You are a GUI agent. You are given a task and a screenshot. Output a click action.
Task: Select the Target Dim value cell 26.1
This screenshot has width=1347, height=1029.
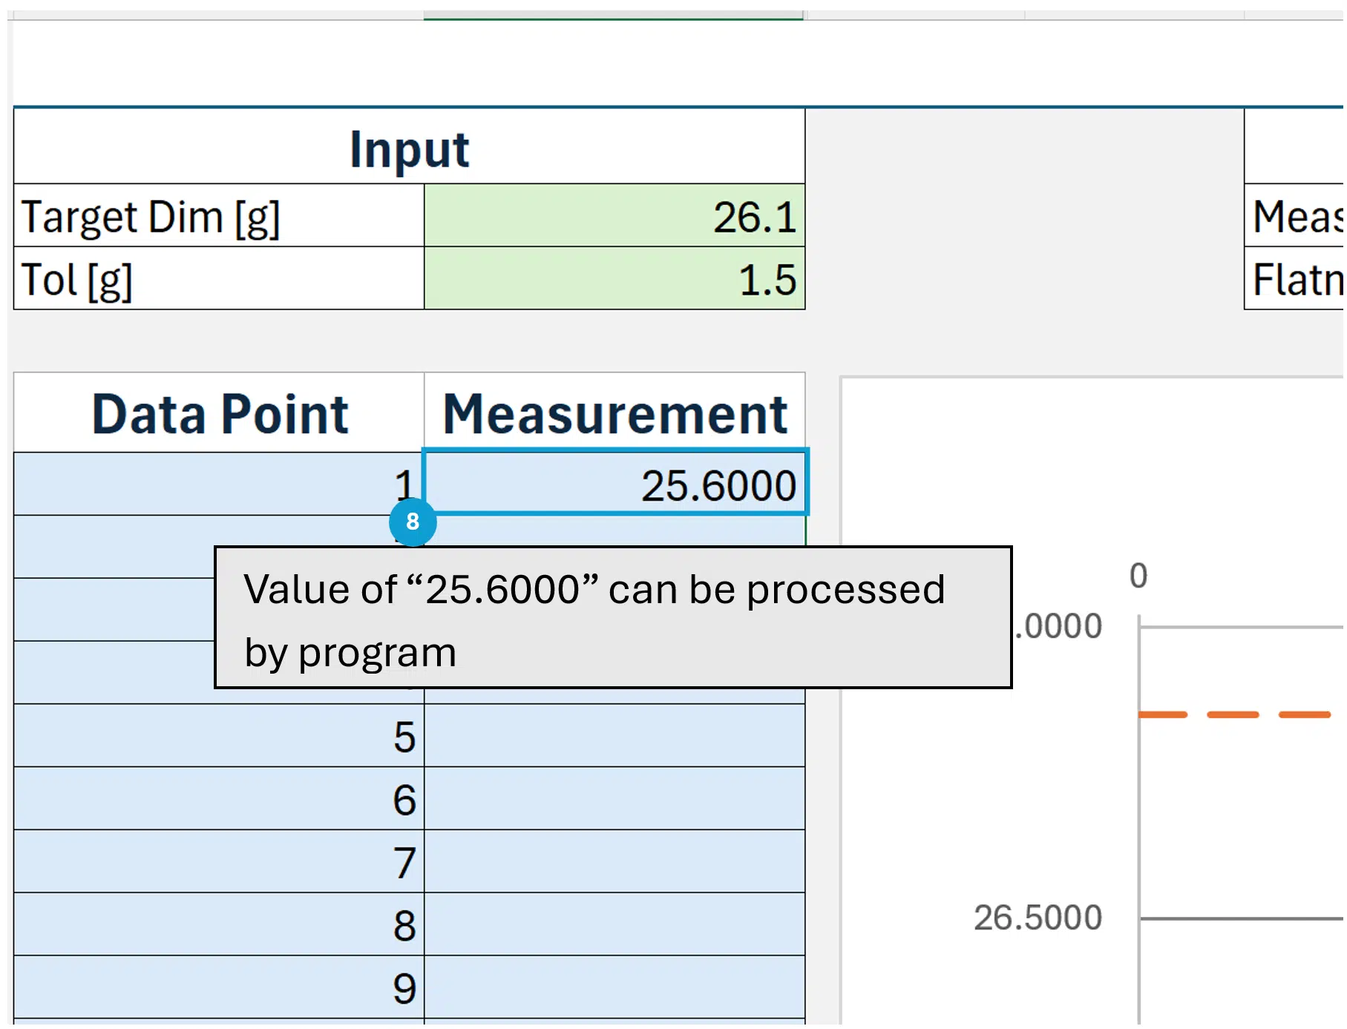pos(614,216)
